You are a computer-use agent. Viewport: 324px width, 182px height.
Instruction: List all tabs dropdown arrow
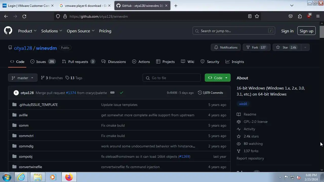pyautogui.click(x=292, y=6)
